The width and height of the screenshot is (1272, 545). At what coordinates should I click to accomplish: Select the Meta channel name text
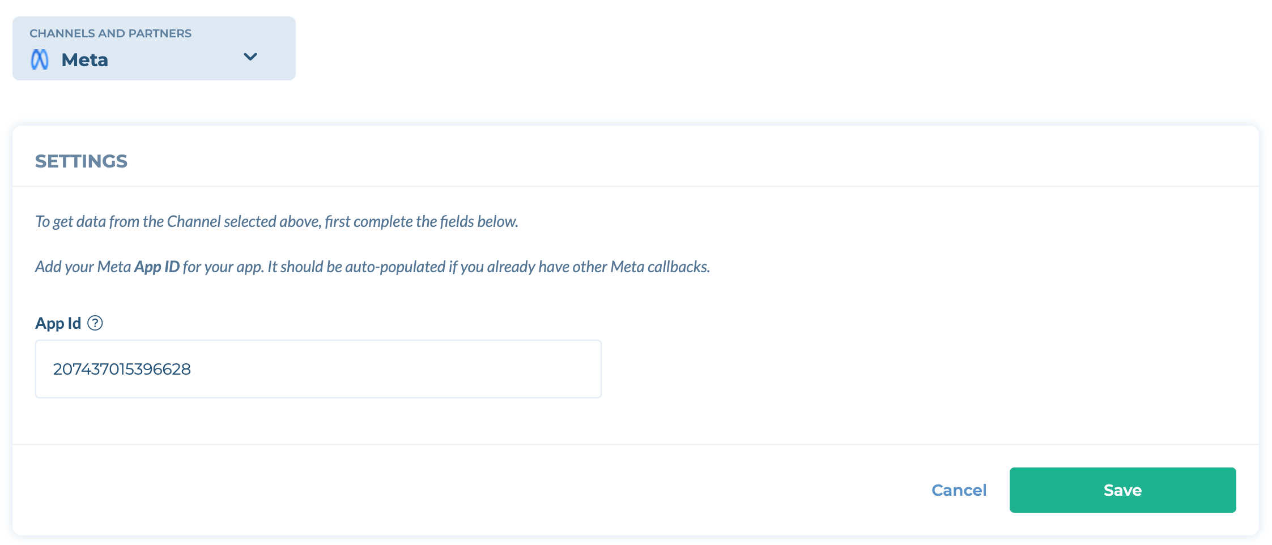(84, 60)
